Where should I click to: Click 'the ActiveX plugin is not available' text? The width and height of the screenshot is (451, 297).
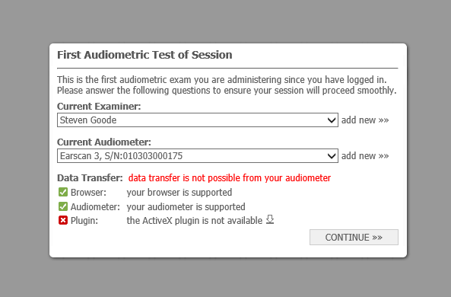(195, 221)
